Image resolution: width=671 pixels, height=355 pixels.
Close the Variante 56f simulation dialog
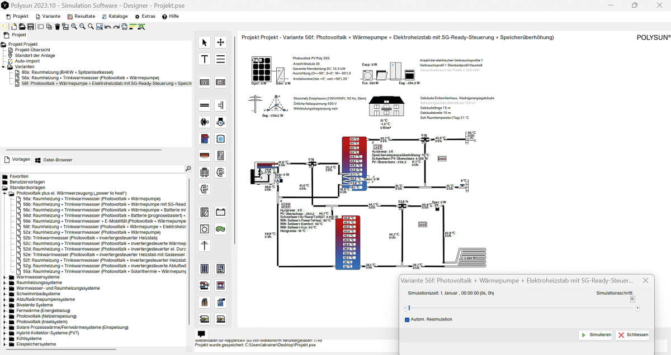point(646,280)
